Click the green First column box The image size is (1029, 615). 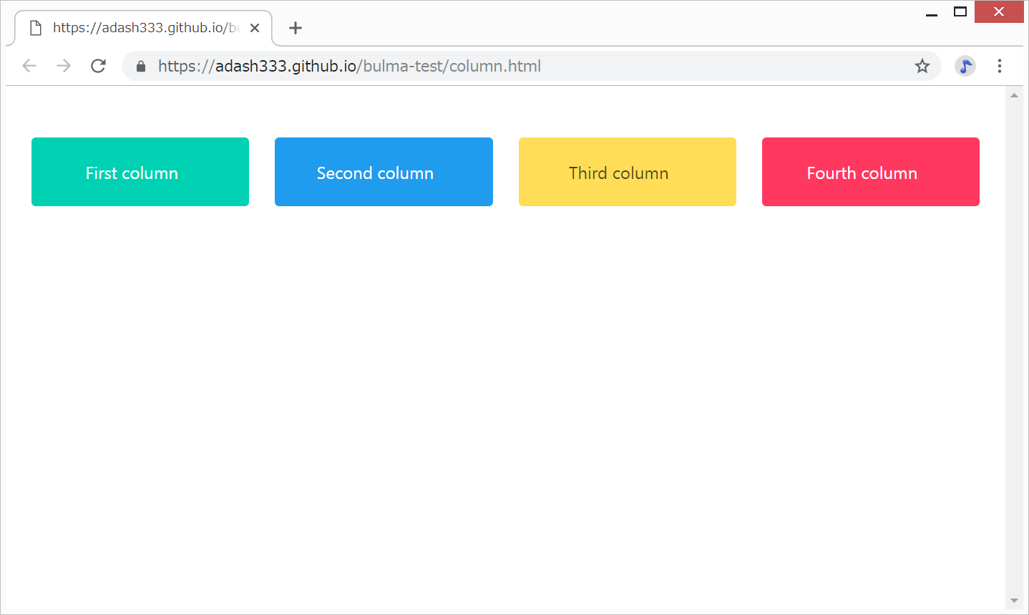coord(140,172)
